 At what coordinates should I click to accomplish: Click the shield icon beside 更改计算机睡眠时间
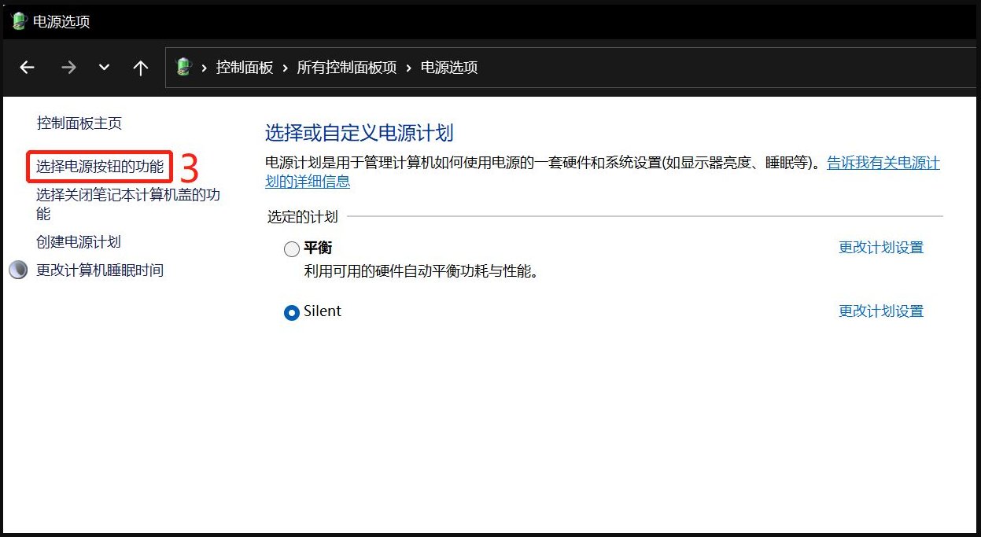point(17,270)
